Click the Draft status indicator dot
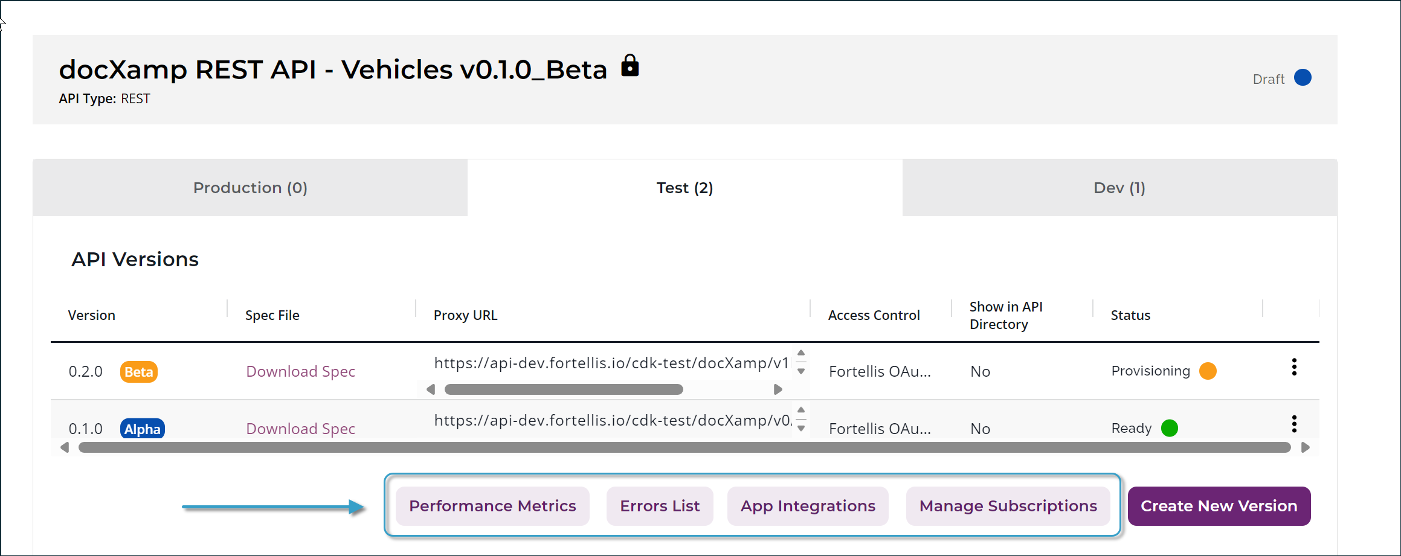 (1303, 77)
